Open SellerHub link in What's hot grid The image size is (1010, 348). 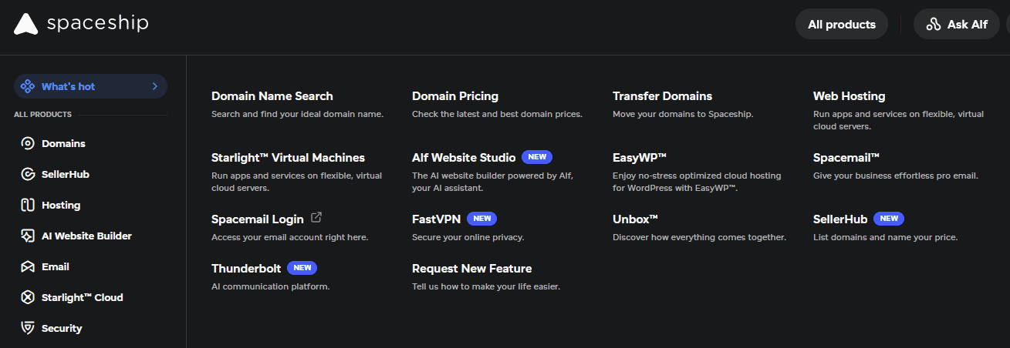[x=840, y=219]
